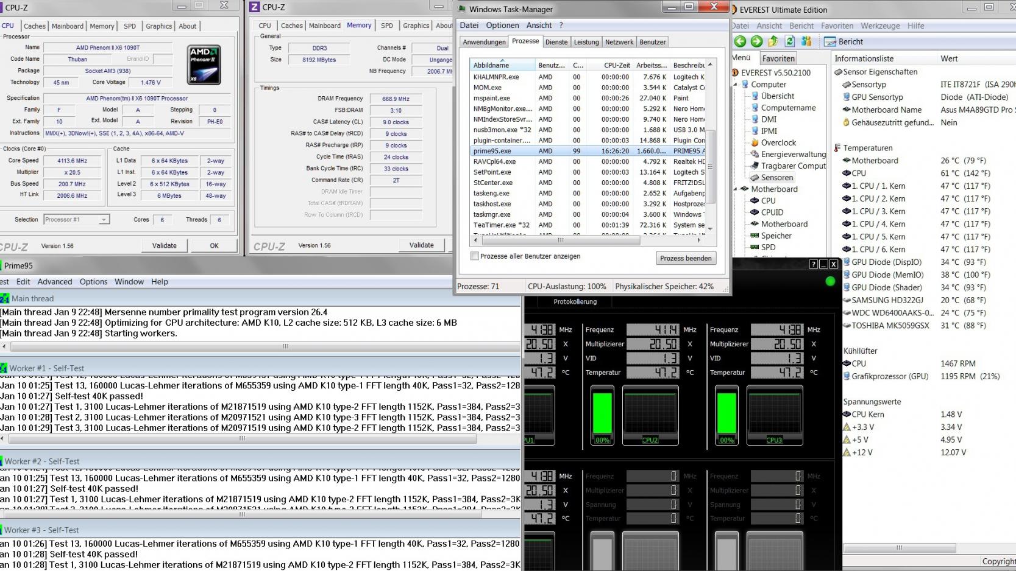Switch to the Favoriten tab in EVEREST
The width and height of the screenshot is (1016, 571).
pyautogui.click(x=778, y=58)
